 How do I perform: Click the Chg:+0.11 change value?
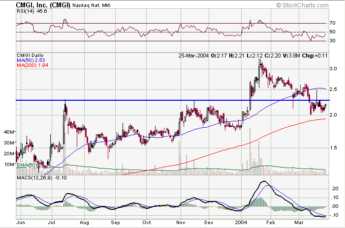click(314, 56)
